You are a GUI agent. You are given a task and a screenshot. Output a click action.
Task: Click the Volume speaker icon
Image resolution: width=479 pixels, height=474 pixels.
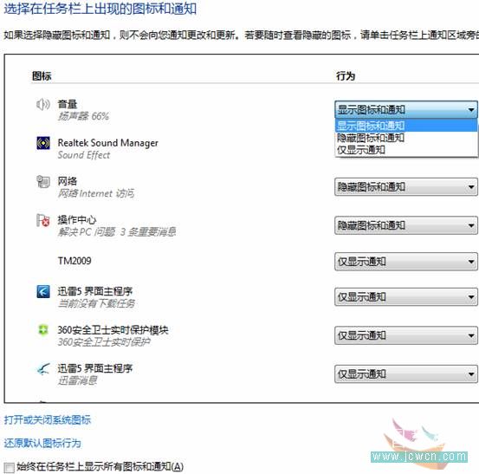coord(42,105)
